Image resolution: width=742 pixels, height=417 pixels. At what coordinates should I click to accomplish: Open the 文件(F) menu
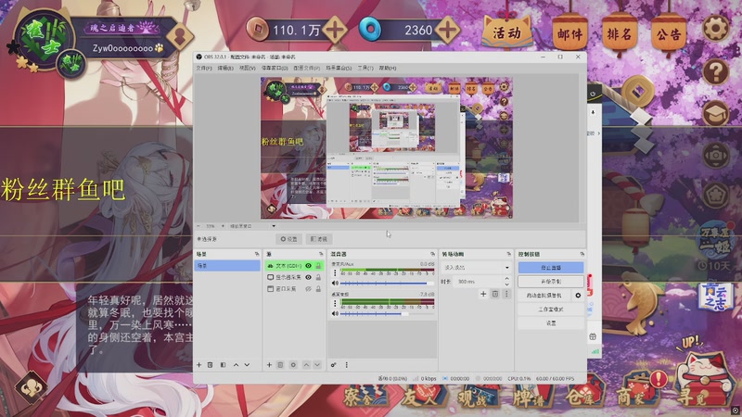click(x=204, y=68)
